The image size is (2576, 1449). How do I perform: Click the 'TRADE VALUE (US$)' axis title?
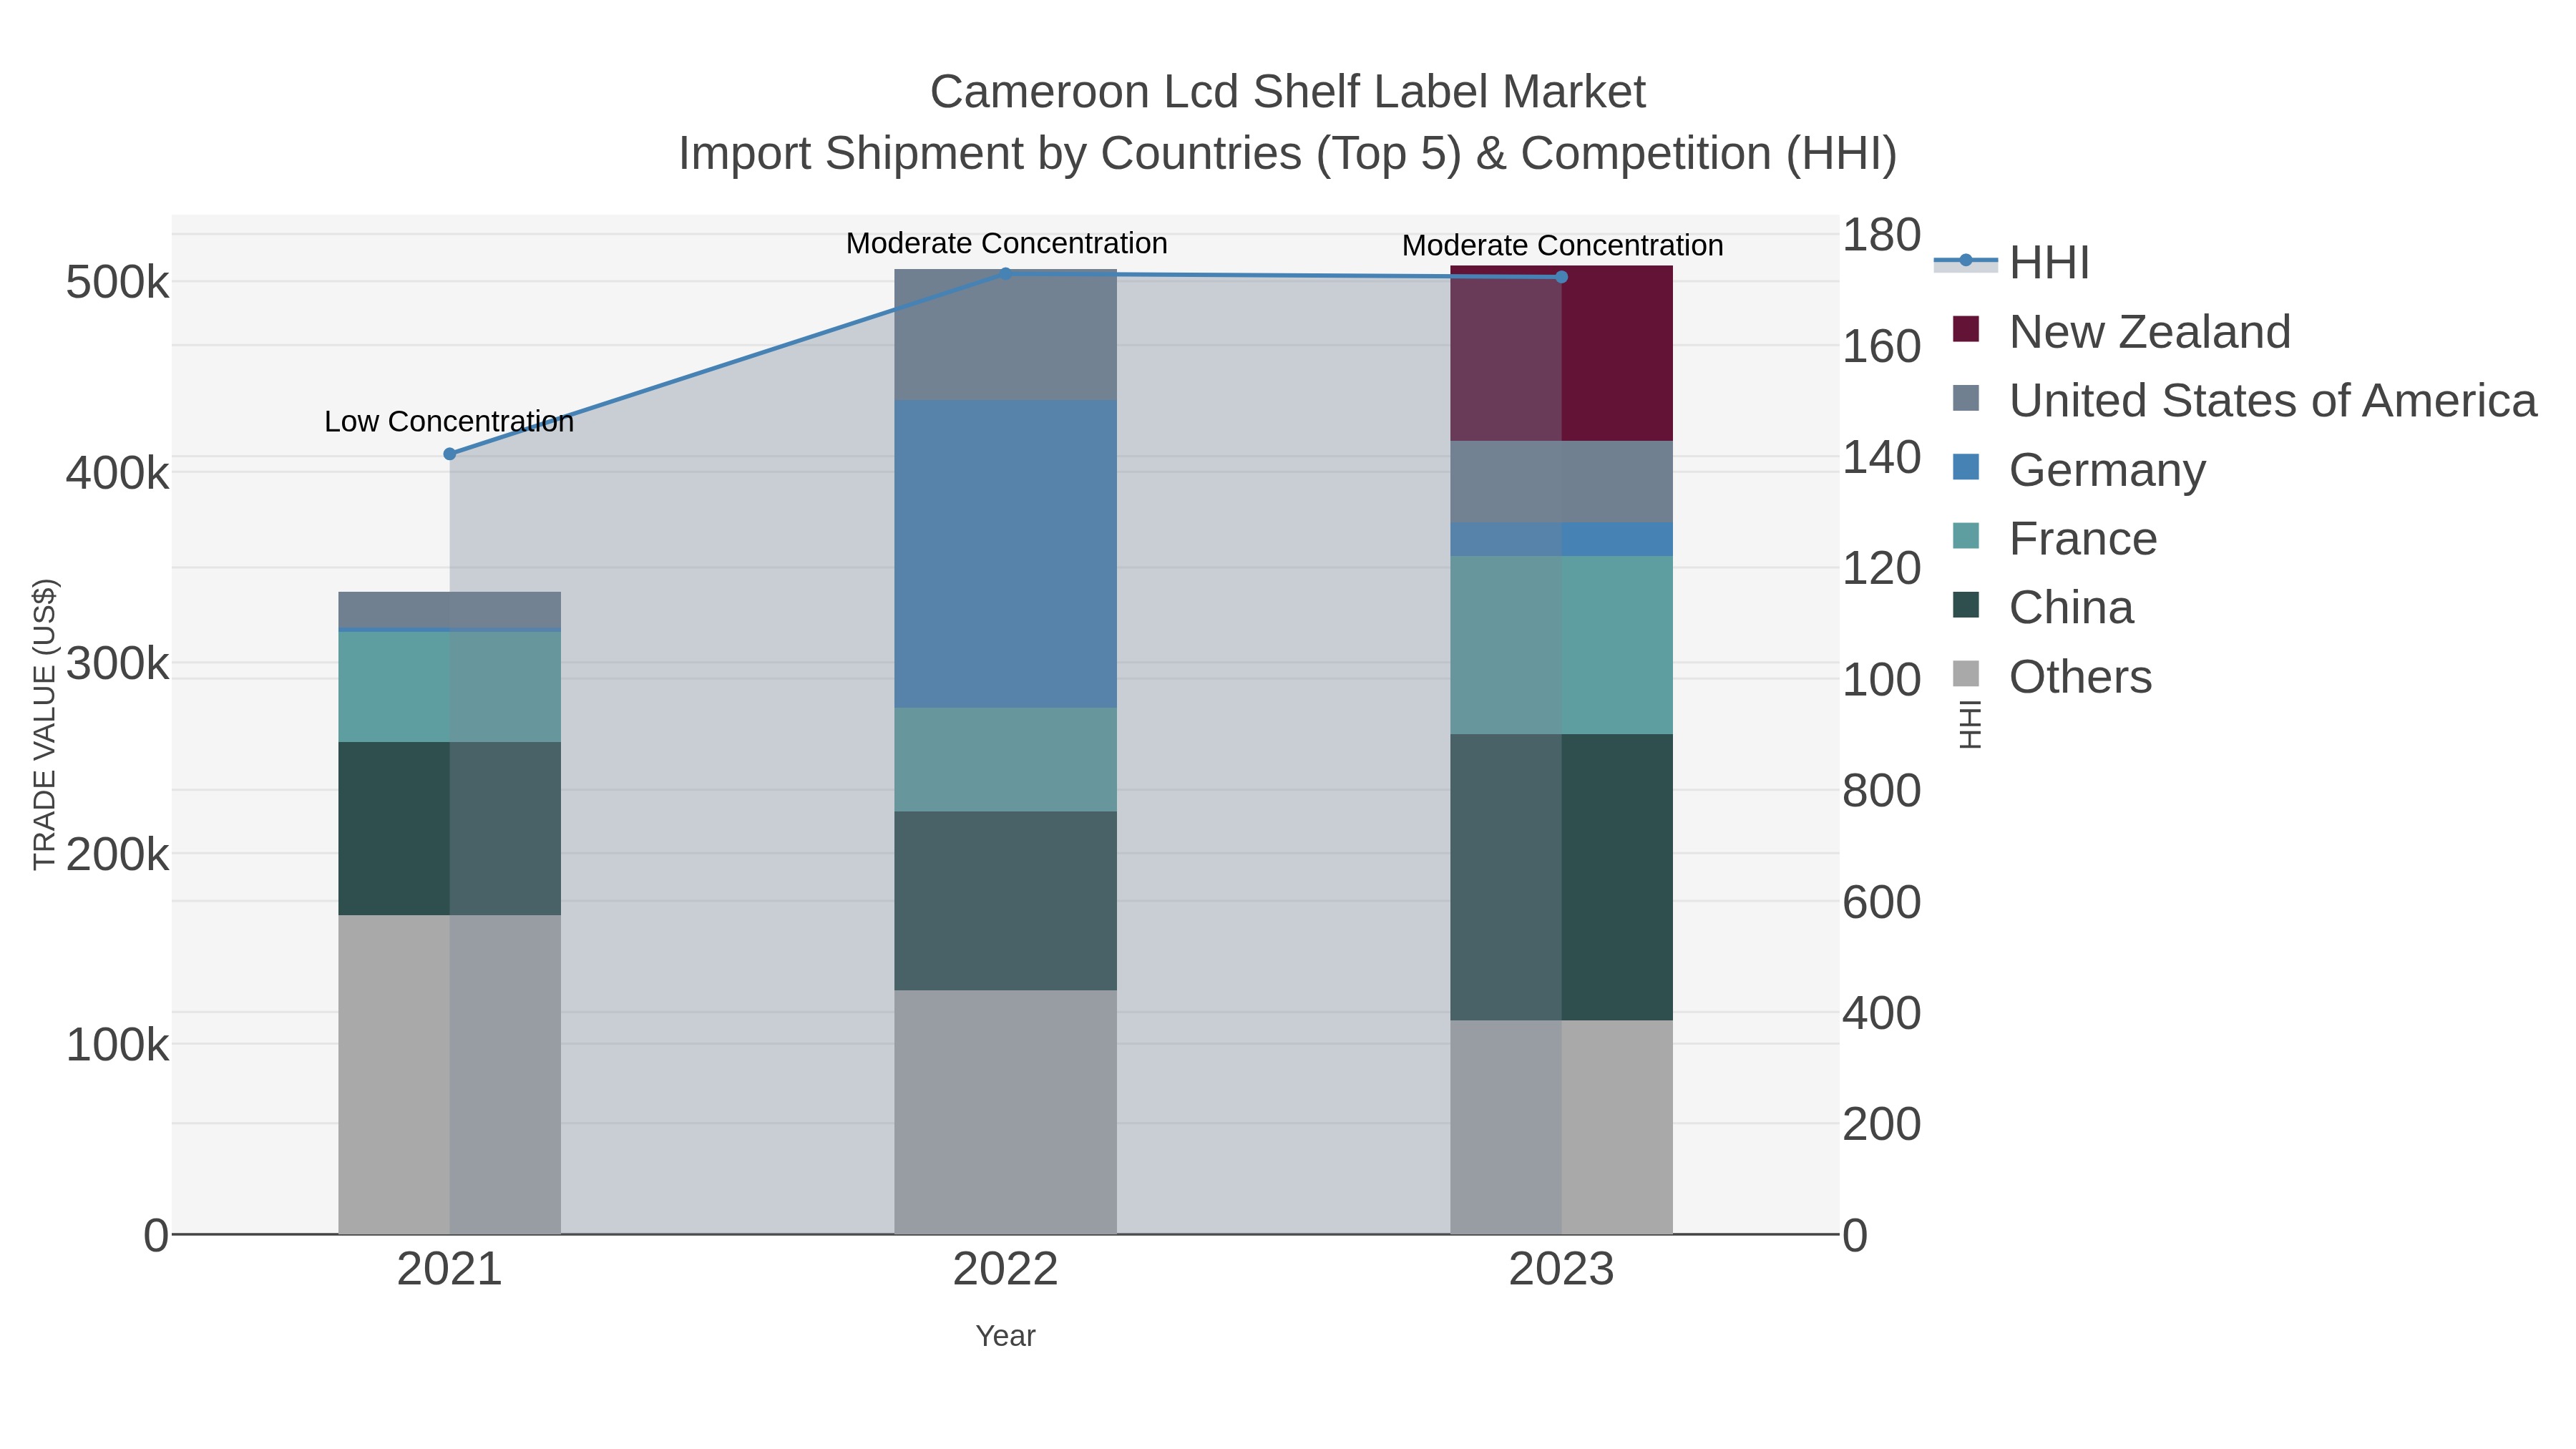point(45,724)
